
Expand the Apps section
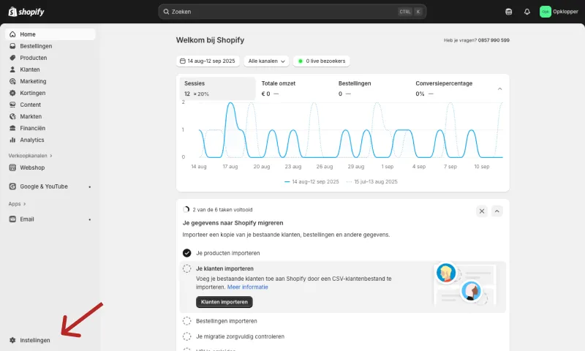(x=17, y=204)
